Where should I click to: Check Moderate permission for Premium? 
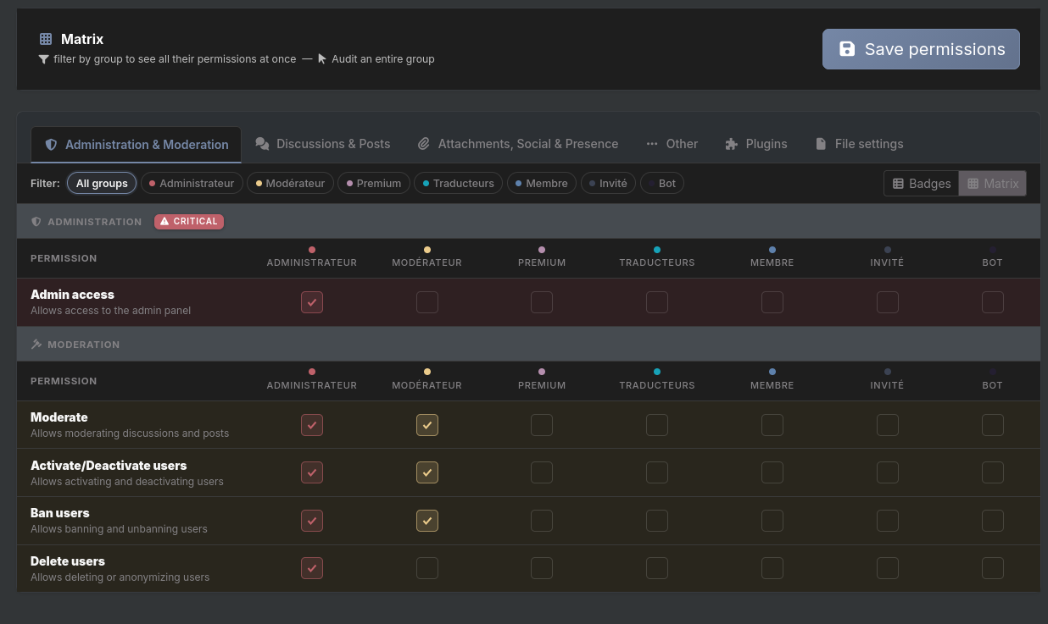click(x=542, y=425)
